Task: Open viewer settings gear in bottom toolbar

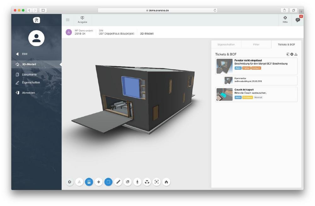Action: tap(70, 182)
